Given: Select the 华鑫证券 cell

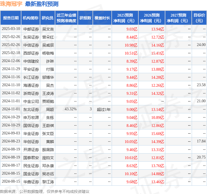Looking at the screenshot, I should (x=31, y=182).
